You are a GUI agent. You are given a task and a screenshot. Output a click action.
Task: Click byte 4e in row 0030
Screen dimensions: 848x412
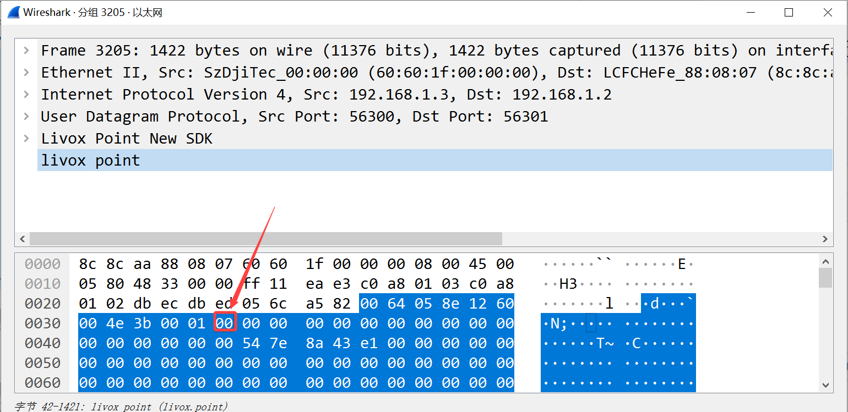[115, 323]
